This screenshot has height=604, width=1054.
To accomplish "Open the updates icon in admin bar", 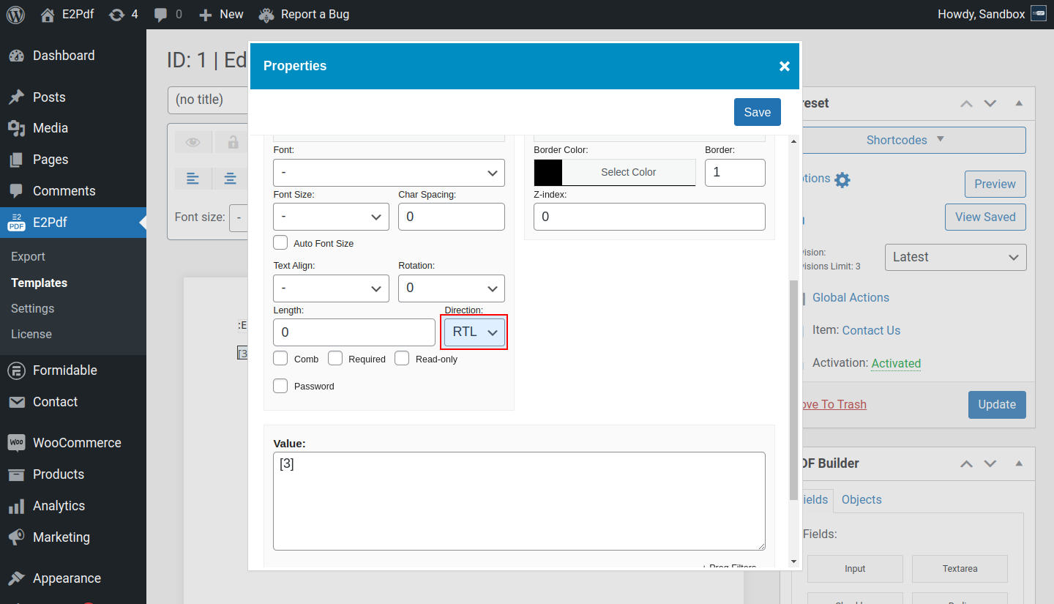I will (116, 14).
